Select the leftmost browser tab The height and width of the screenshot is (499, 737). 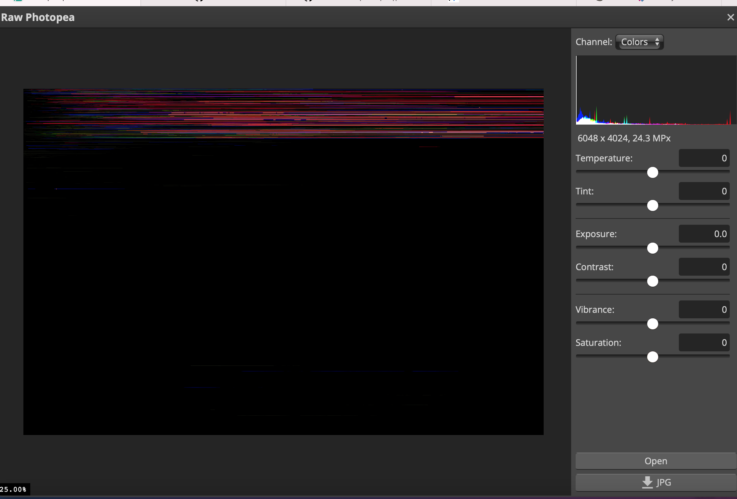tap(69, 2)
